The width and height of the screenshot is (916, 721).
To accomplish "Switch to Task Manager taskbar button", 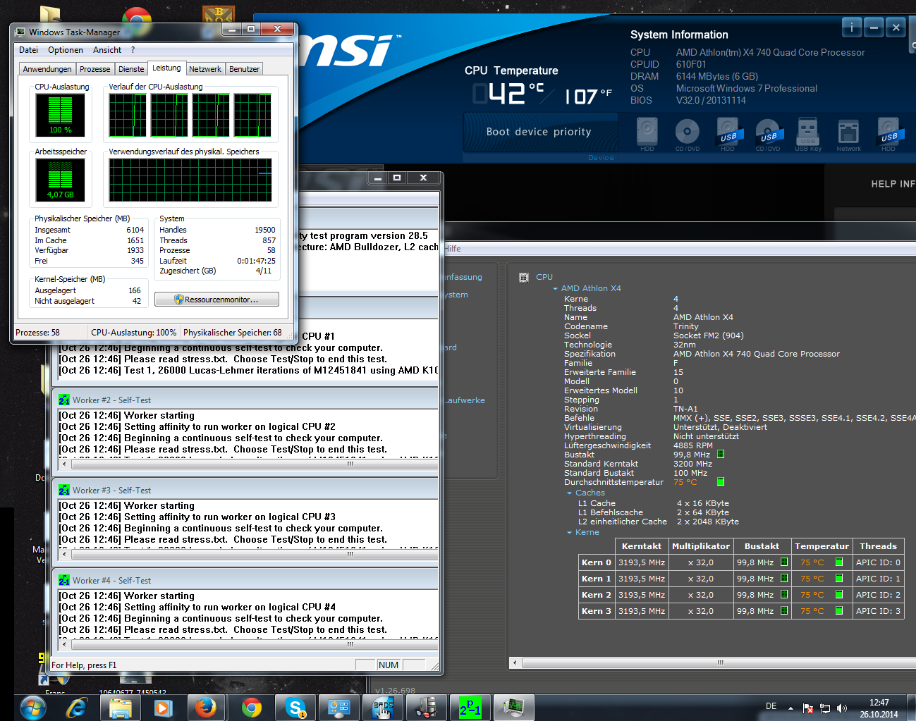I will click(x=514, y=707).
